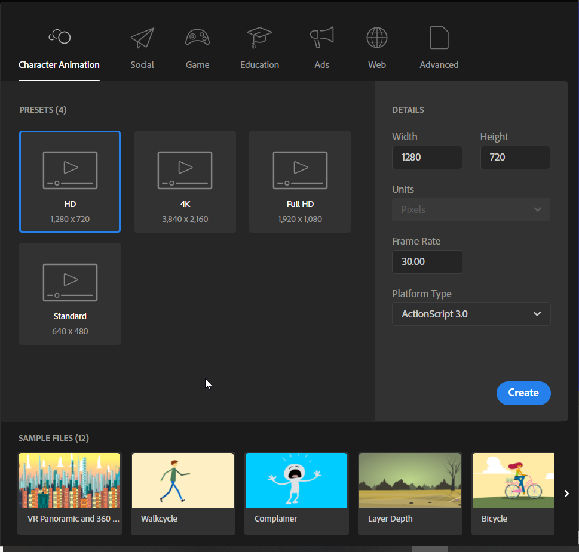Select the Game controller category icon
Screen dimensions: 579x552
(x=198, y=37)
